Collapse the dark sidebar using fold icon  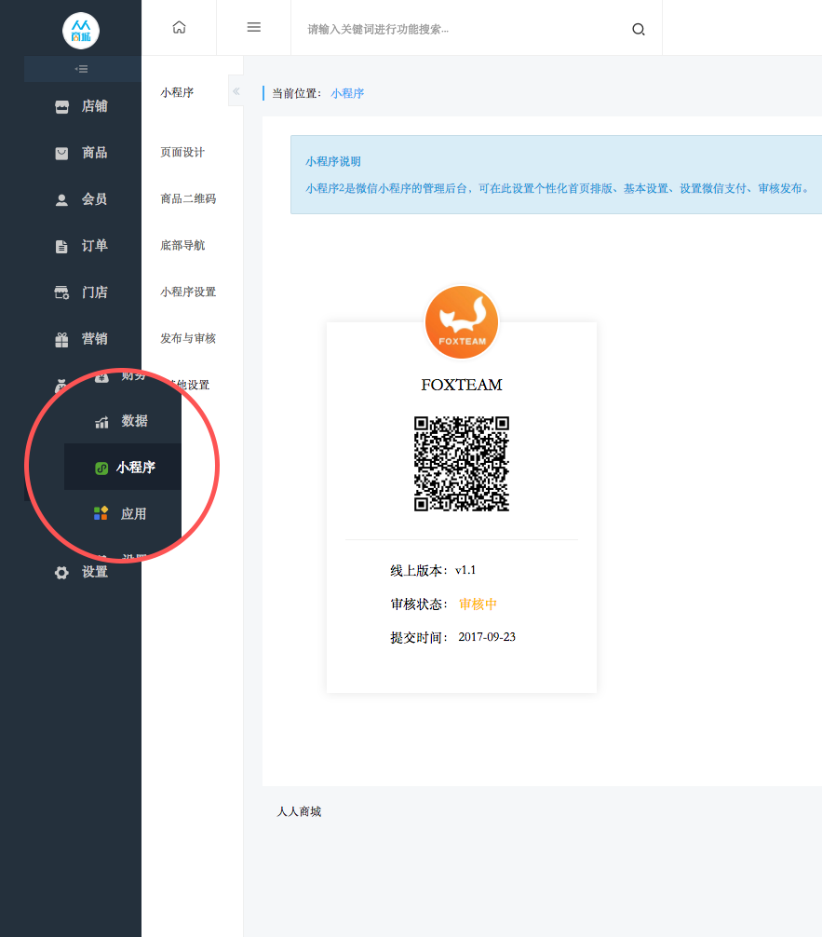pos(82,69)
